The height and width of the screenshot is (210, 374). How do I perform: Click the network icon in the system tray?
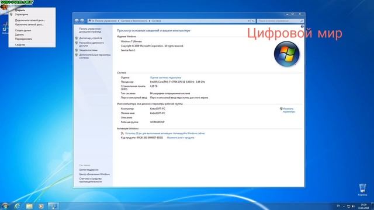coord(348,206)
